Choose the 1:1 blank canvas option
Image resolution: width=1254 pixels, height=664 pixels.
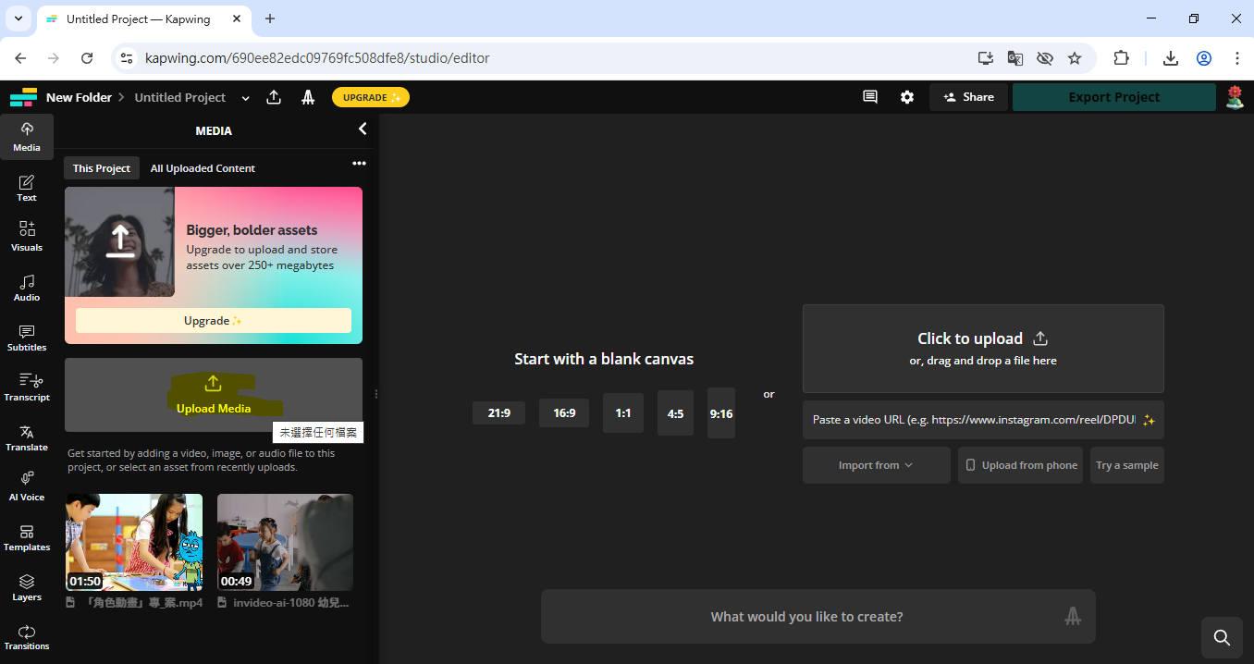tap(623, 413)
